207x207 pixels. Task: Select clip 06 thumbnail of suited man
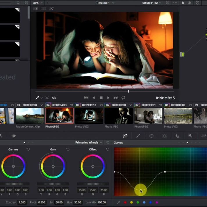coord(119,116)
